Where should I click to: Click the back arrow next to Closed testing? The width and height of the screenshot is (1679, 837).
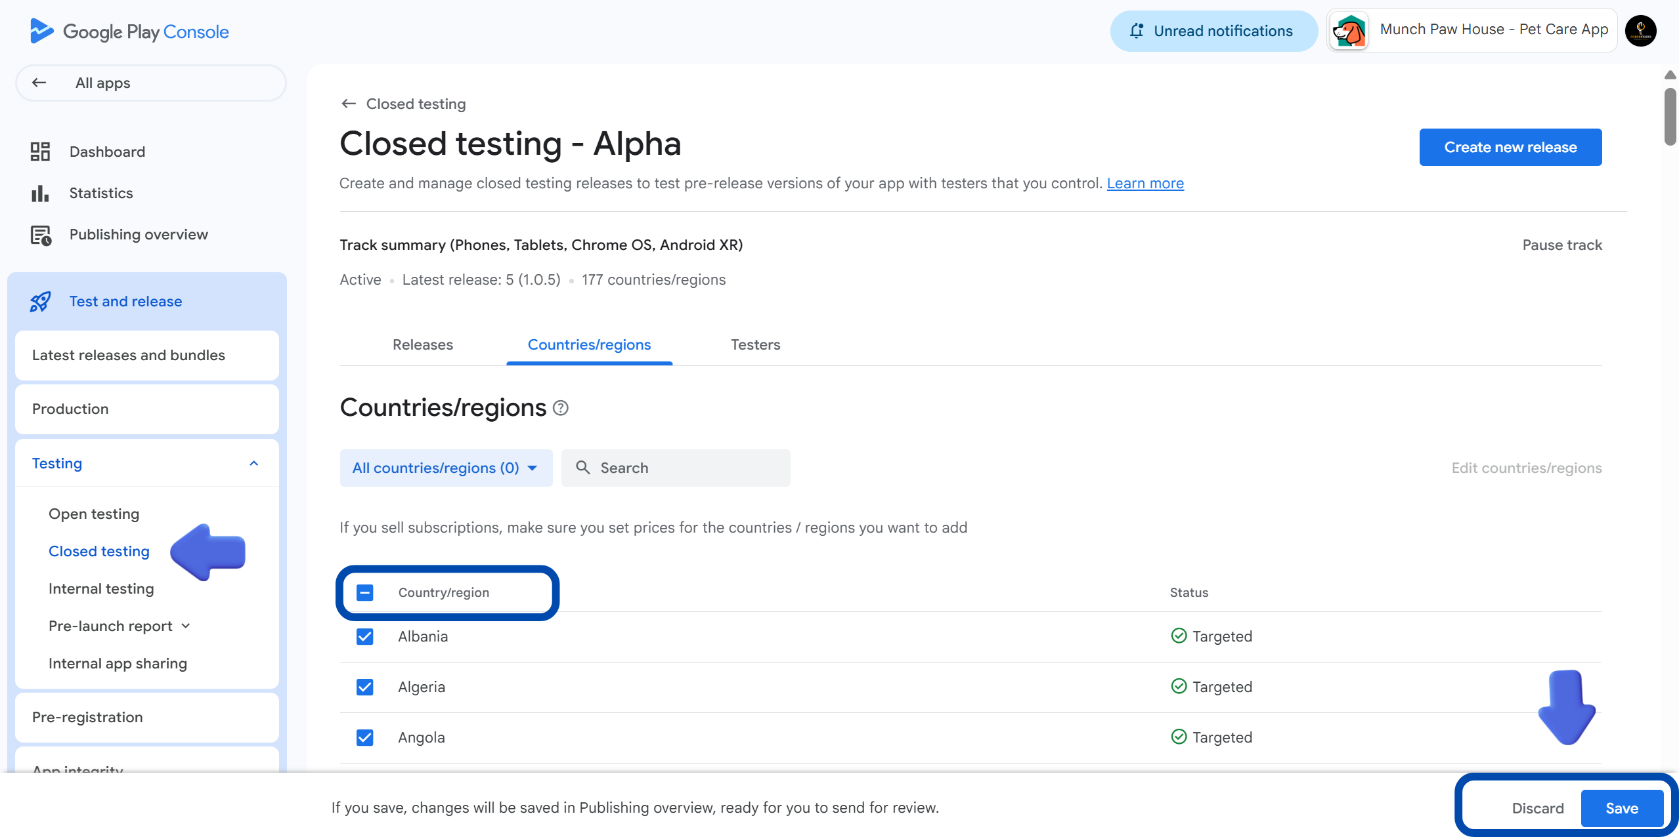click(x=348, y=104)
